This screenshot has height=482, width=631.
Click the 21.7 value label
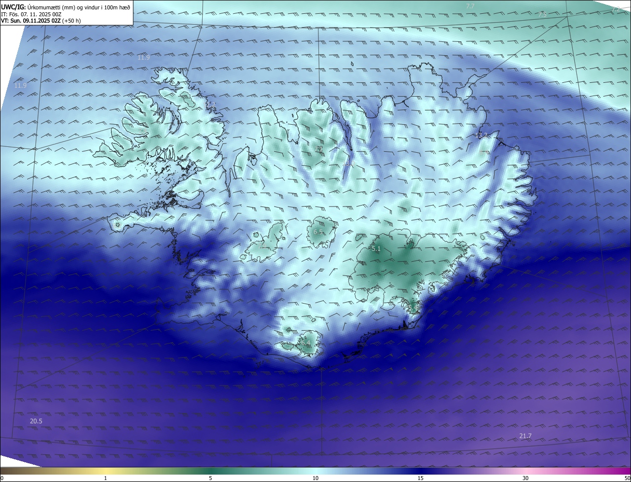click(526, 436)
